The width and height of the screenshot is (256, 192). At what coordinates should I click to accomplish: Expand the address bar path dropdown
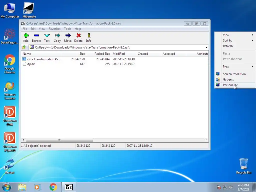click(206, 47)
